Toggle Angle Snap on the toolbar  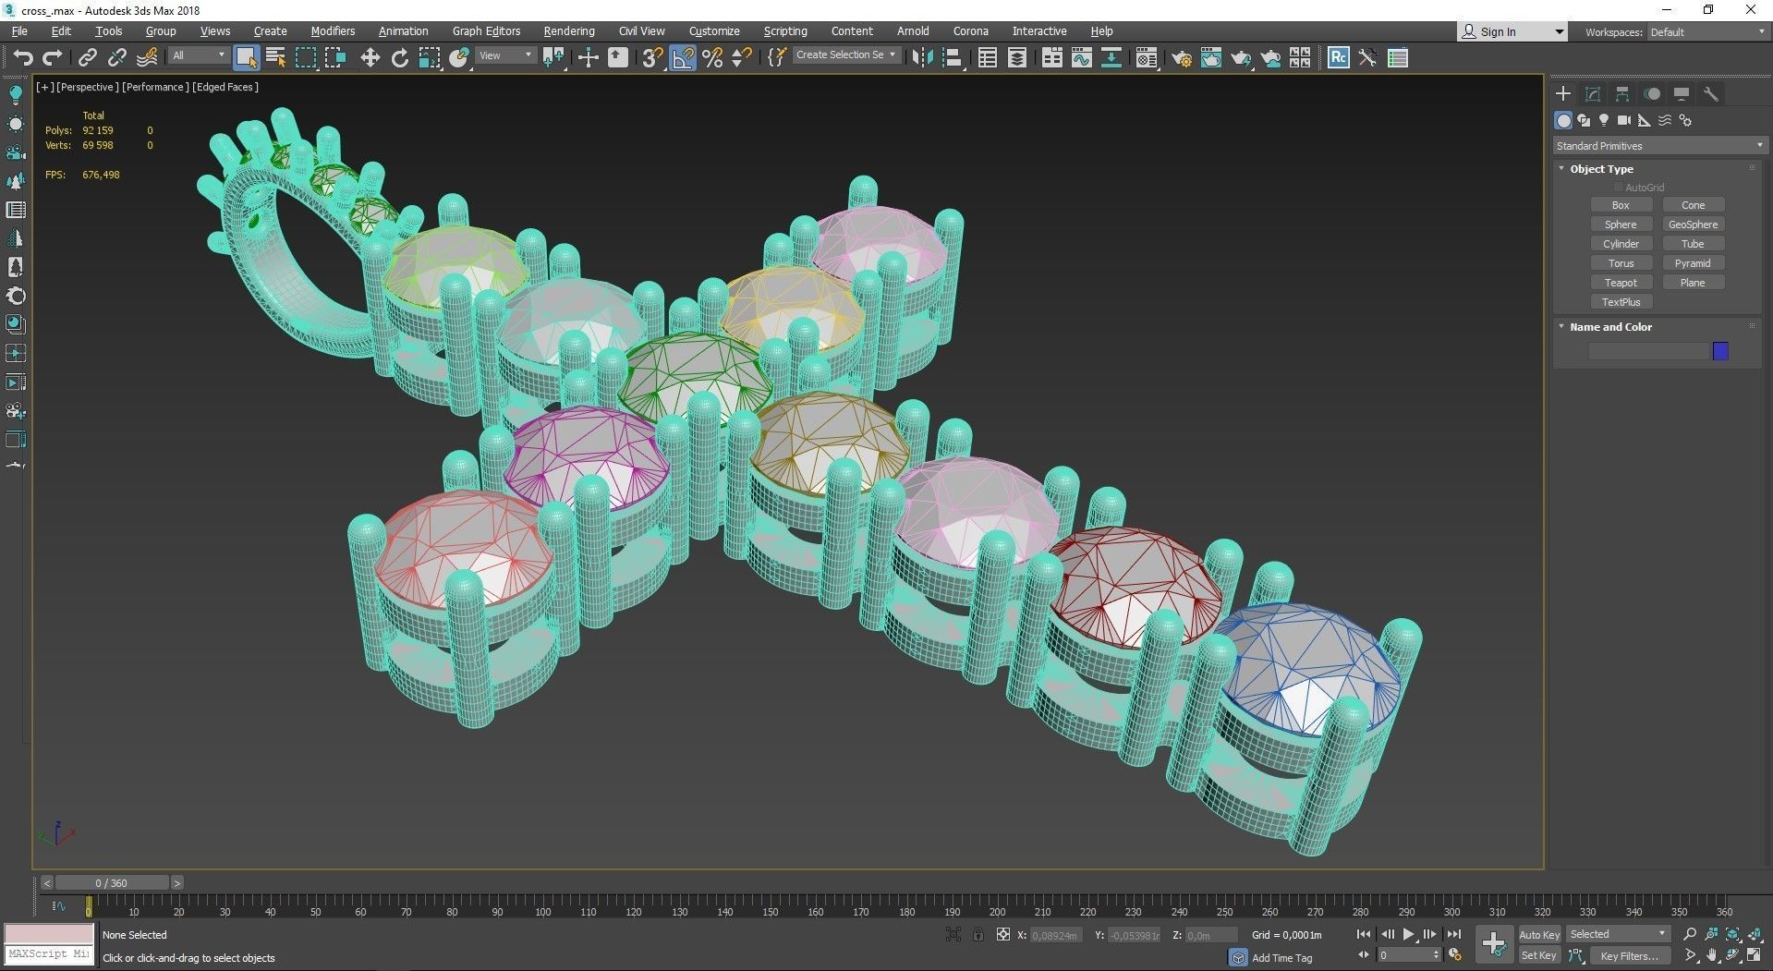(x=683, y=58)
